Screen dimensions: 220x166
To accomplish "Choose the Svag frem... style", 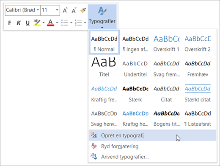I will [166, 69].
